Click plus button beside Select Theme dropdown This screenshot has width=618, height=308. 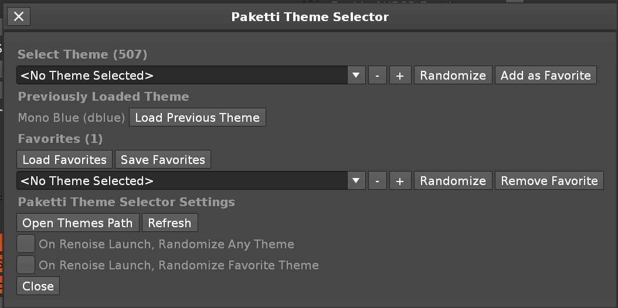coord(400,76)
